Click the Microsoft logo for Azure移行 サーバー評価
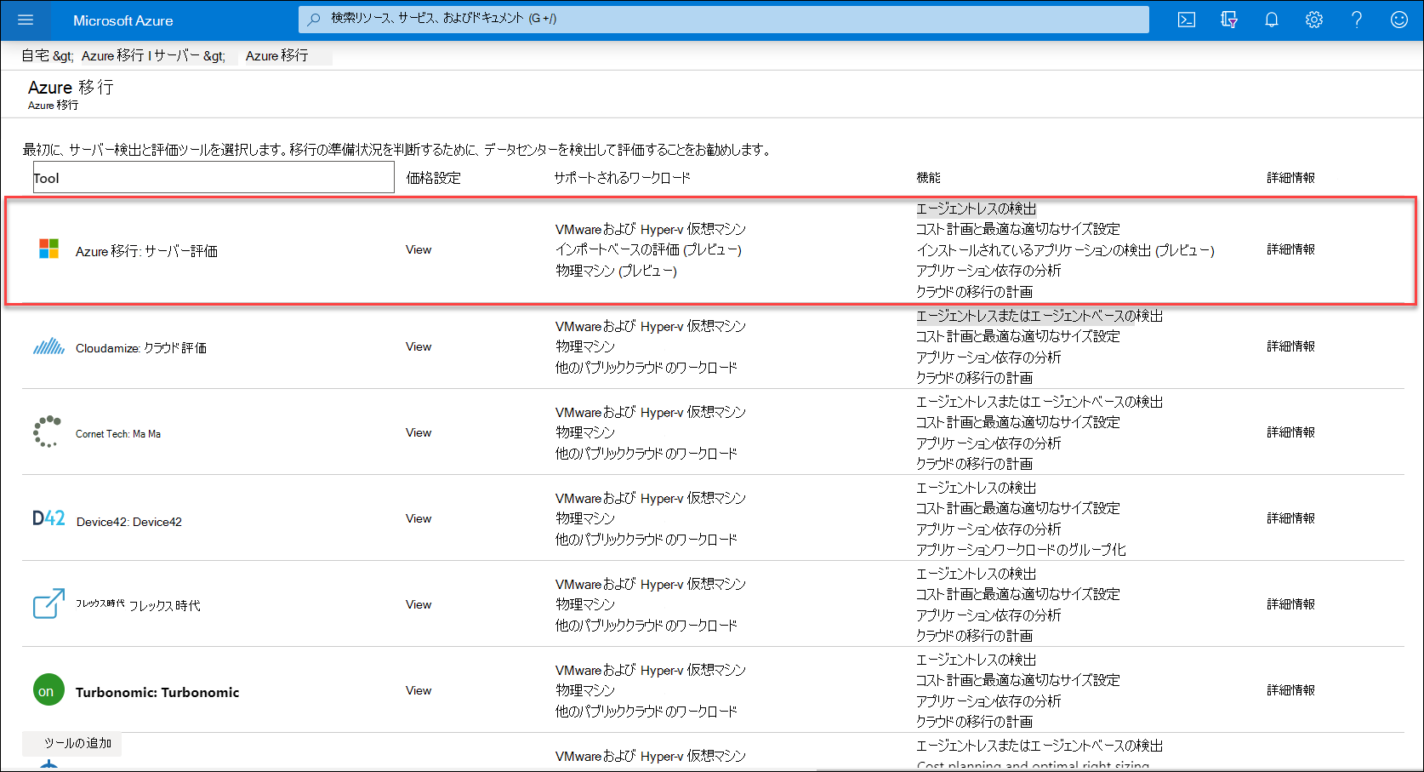Screen dimensions: 1424x772 click(49, 249)
